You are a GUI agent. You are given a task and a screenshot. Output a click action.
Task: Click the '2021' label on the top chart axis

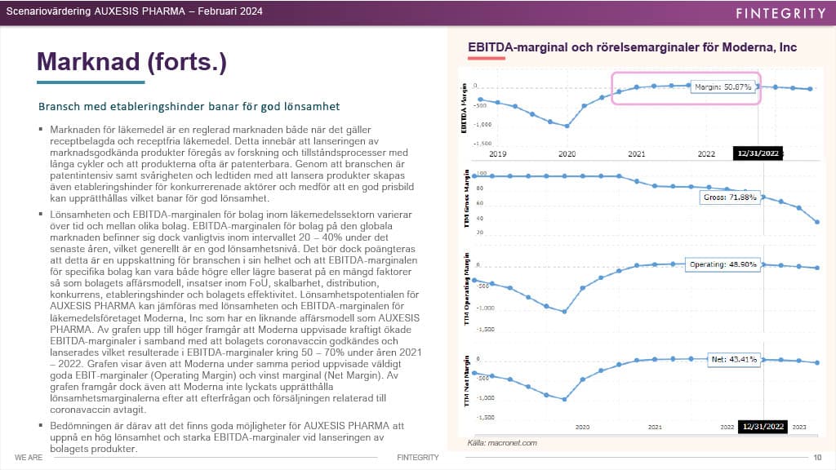coord(637,154)
